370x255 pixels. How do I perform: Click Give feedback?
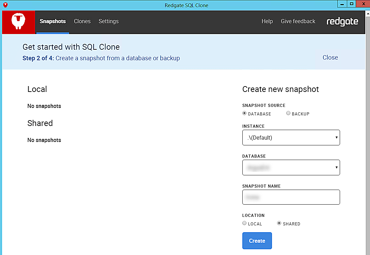[298, 21]
